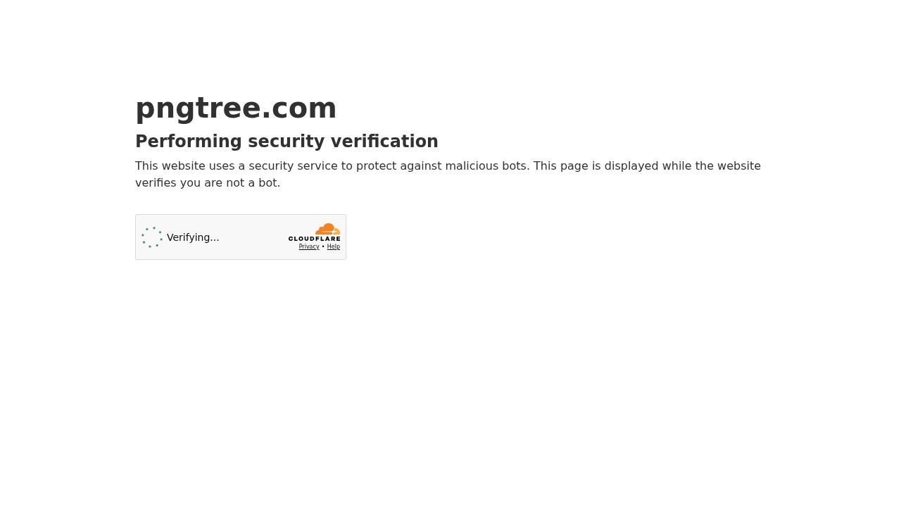Open the Privacy link in Cloudflare widget
This screenshot has height=507, width=901.
point(309,246)
